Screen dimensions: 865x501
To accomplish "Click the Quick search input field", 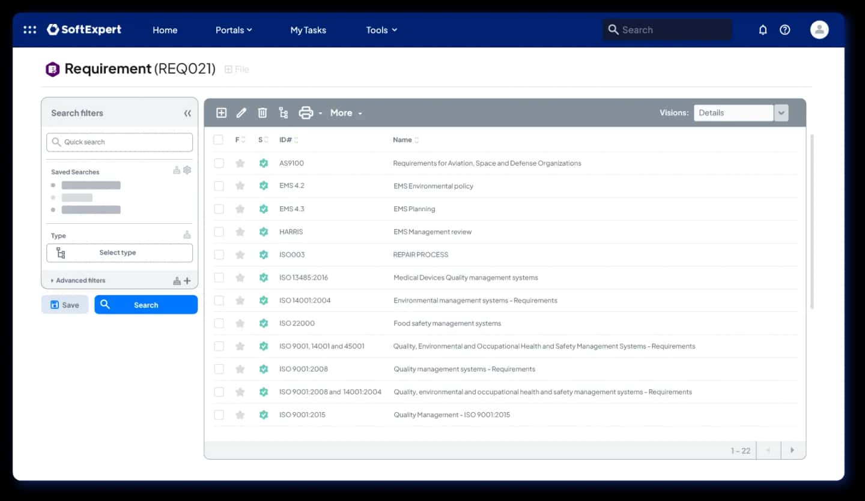I will pos(120,142).
